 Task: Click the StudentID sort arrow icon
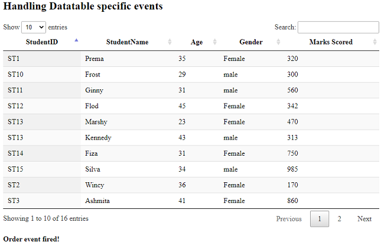click(76, 41)
